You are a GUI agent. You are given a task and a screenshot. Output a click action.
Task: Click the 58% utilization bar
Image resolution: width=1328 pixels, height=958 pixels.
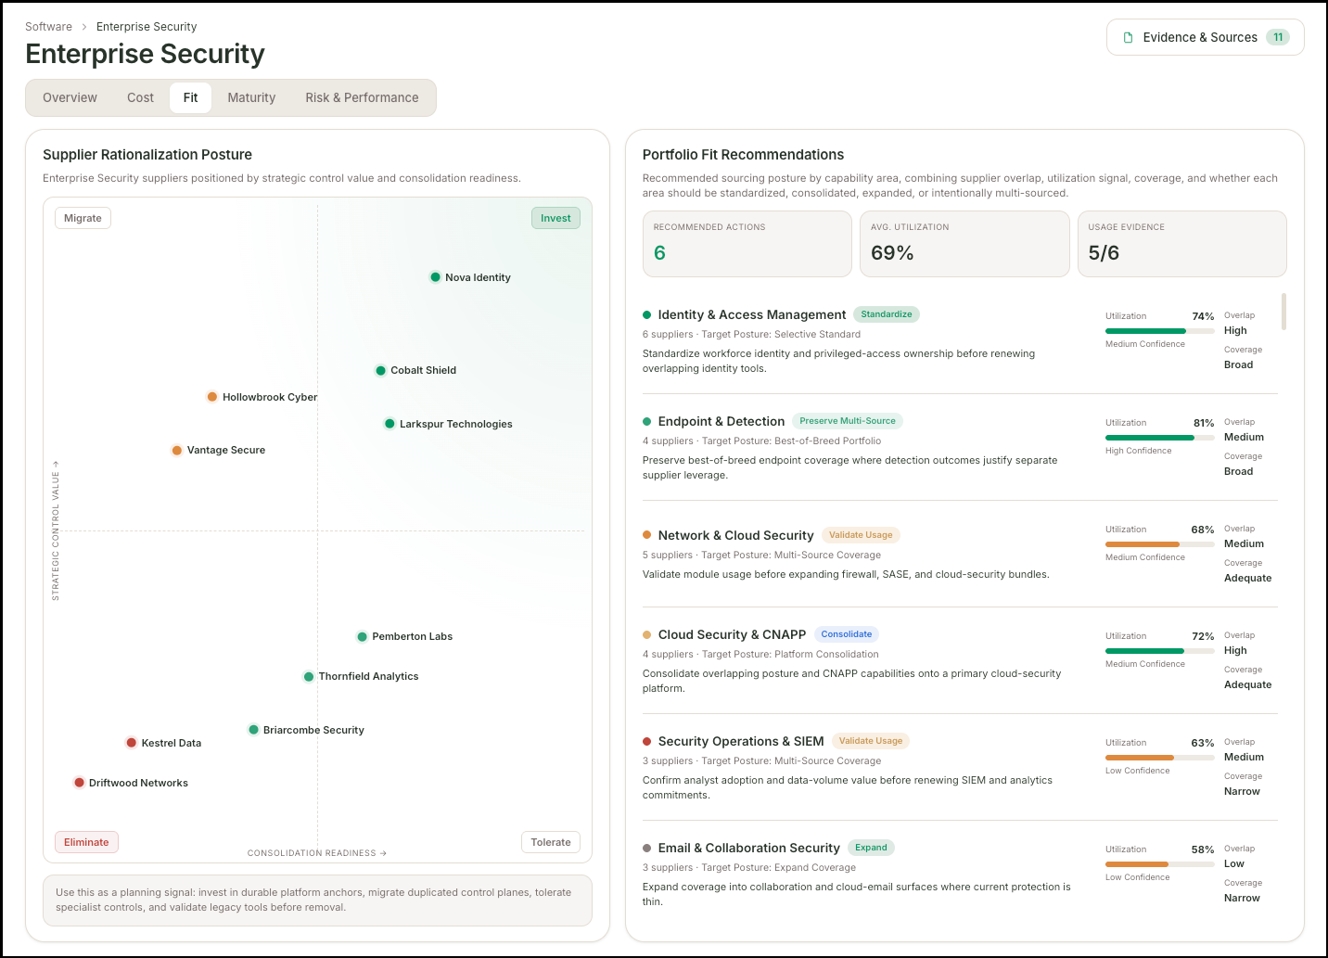pyautogui.click(x=1159, y=864)
